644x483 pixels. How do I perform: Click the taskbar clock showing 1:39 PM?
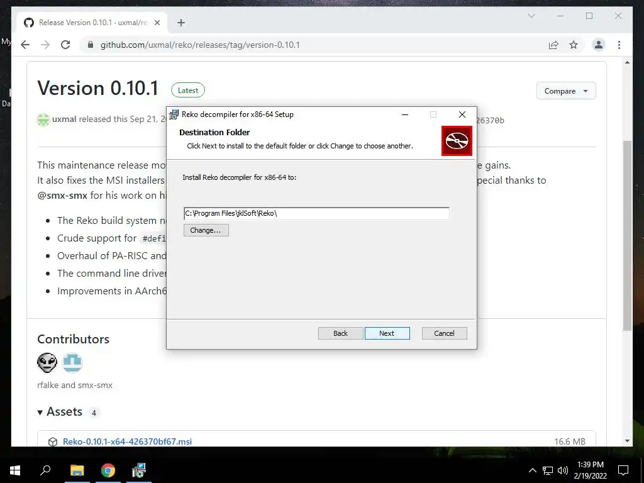pos(590,470)
